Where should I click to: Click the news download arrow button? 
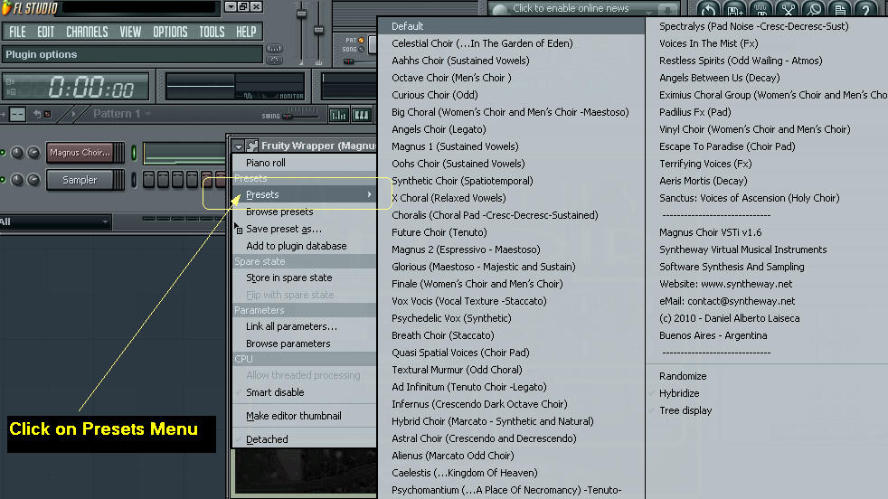click(668, 10)
